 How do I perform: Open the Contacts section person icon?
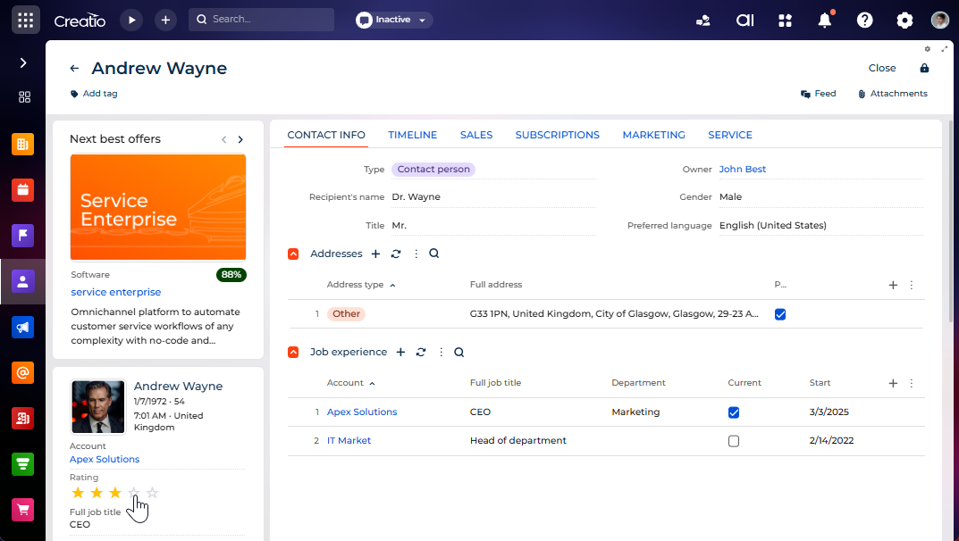(22, 281)
